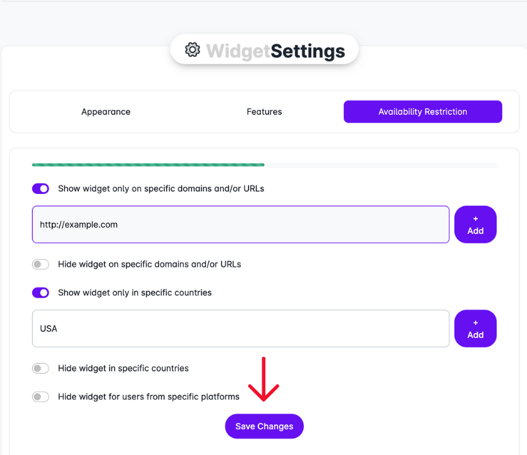Enable the hide on specific domains switch
This screenshot has width=527, height=455.
click(x=40, y=264)
